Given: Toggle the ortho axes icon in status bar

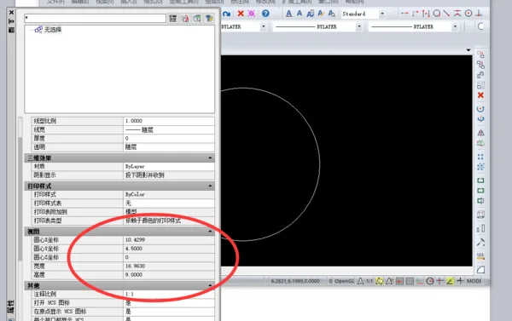Looking at the screenshot, I should 420,281.
